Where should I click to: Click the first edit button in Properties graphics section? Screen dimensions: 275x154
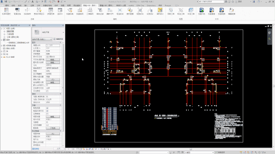(x=53, y=60)
